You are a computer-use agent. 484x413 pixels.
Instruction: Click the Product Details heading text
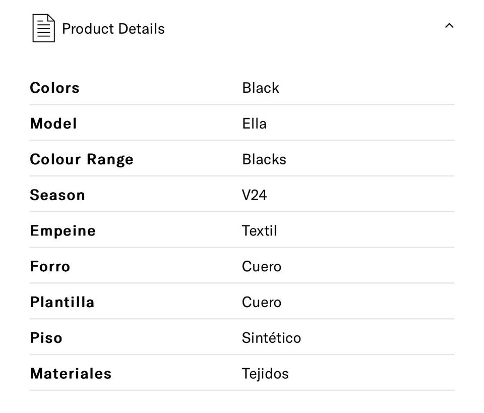click(113, 29)
